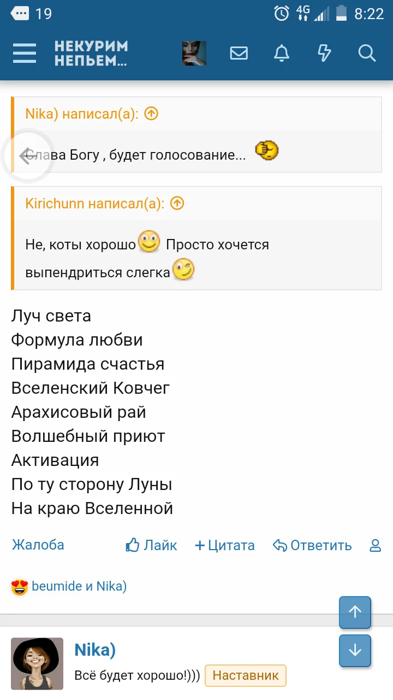
Task: Reply to the post via Ответить
Action: pos(313,545)
